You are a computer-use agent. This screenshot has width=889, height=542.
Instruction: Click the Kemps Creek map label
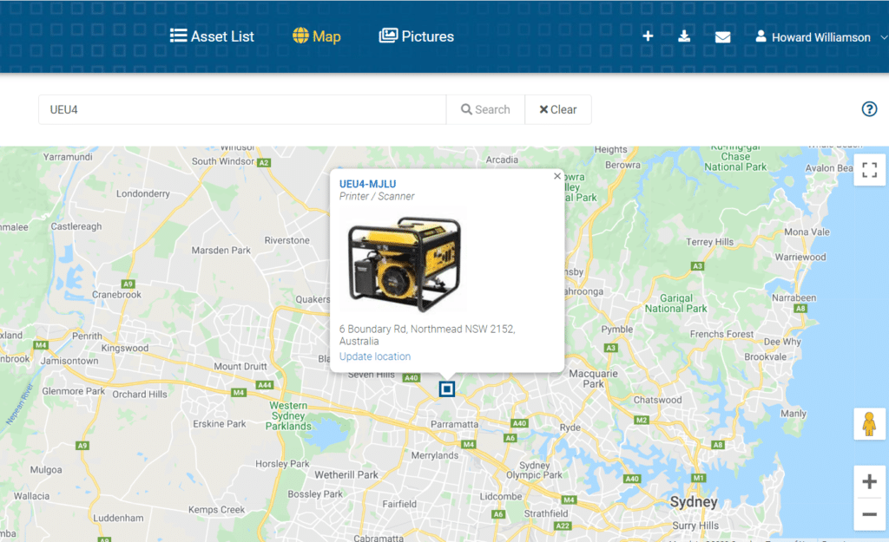(216, 510)
